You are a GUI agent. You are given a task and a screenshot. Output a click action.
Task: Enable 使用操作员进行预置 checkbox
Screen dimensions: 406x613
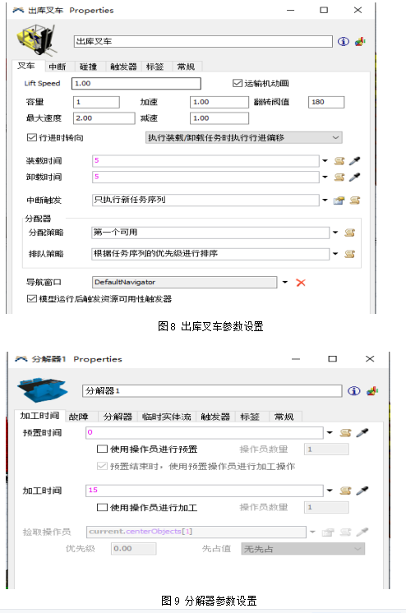click(102, 449)
